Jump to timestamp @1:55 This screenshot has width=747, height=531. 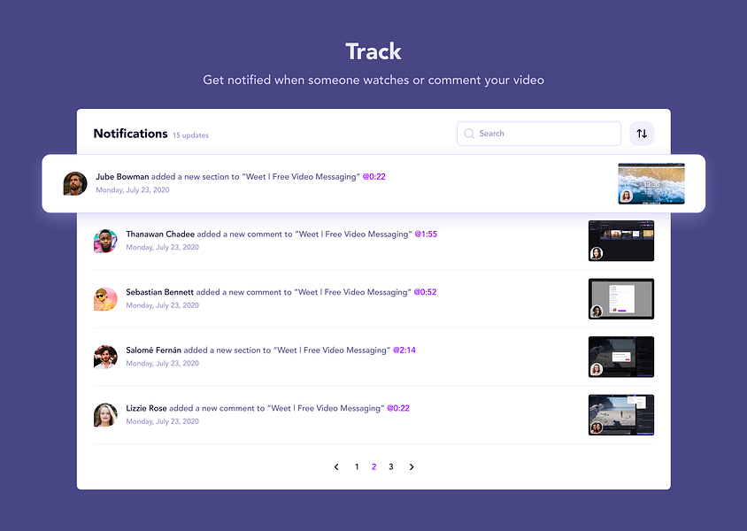pyautogui.click(x=426, y=235)
